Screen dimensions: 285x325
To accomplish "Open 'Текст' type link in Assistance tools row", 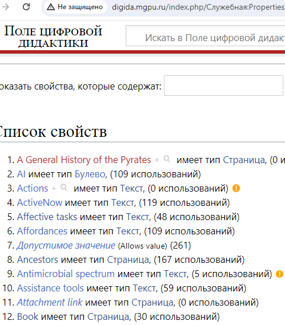I will (x=144, y=288).
